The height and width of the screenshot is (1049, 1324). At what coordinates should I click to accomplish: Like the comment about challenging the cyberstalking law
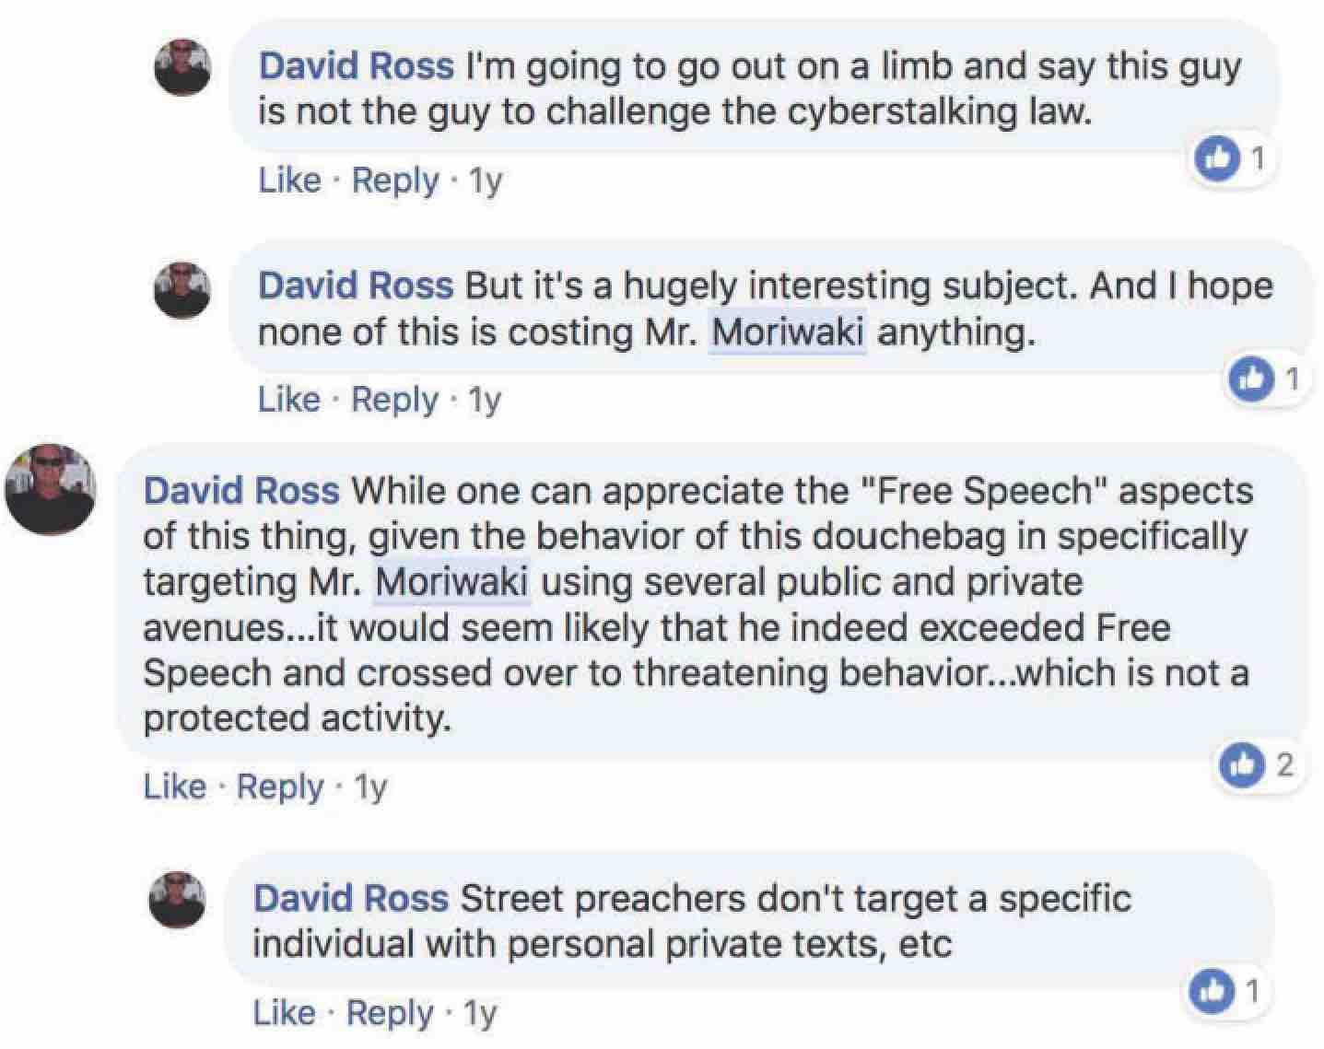(x=290, y=180)
